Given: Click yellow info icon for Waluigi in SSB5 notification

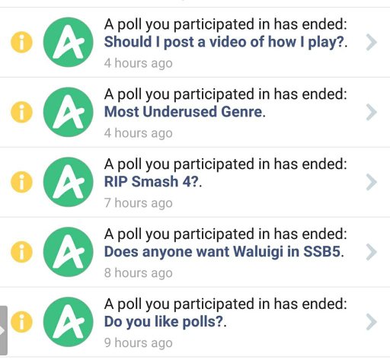Looking at the screenshot, I should [x=21, y=252].
